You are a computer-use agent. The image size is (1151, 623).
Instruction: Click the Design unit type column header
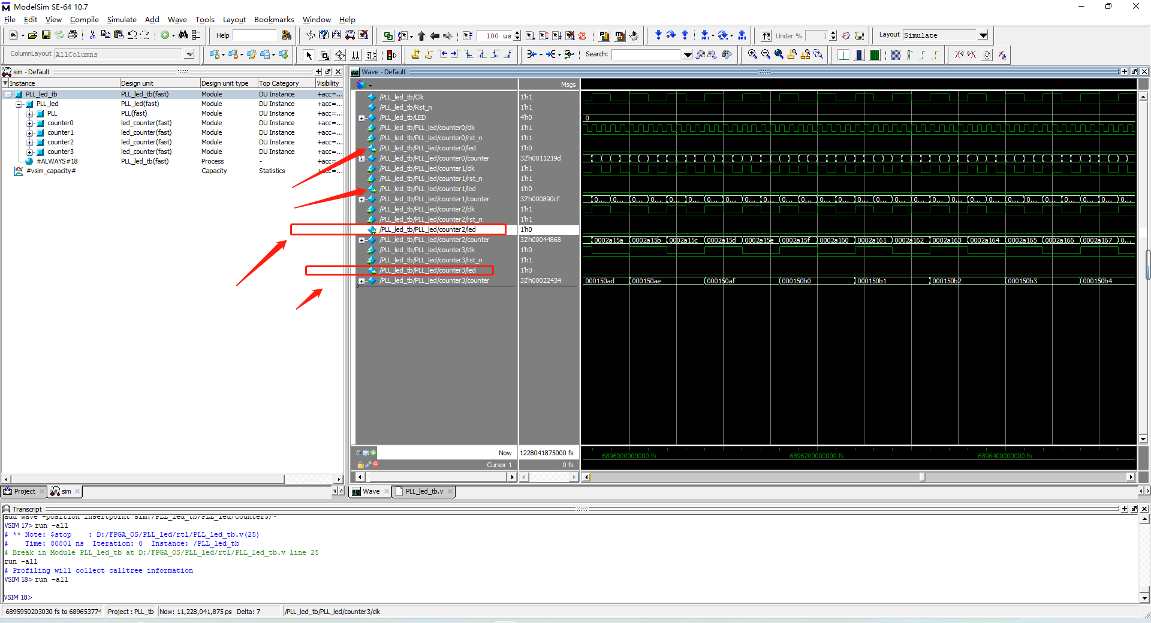click(228, 83)
